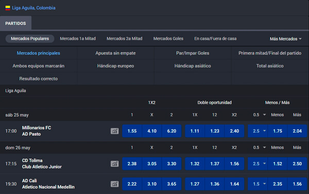Bet AD Cali win at 2.22
This screenshot has width=309, height=194.
132,184
